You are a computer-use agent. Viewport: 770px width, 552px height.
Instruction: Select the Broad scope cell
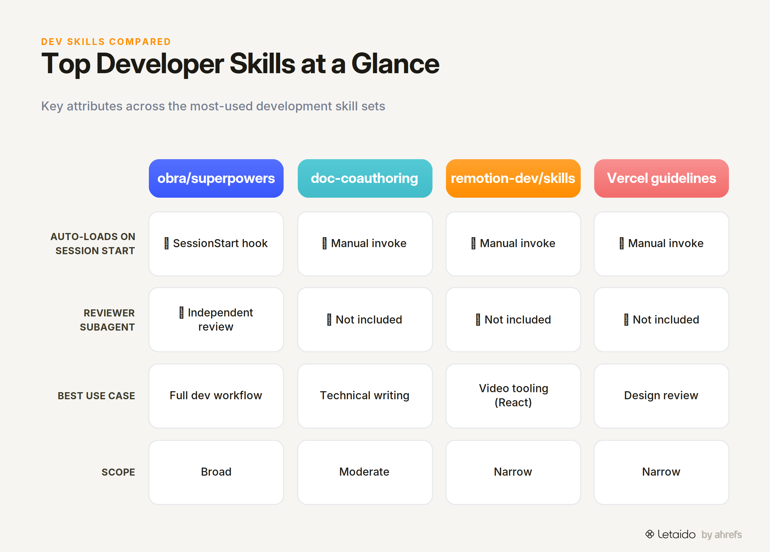(216, 472)
